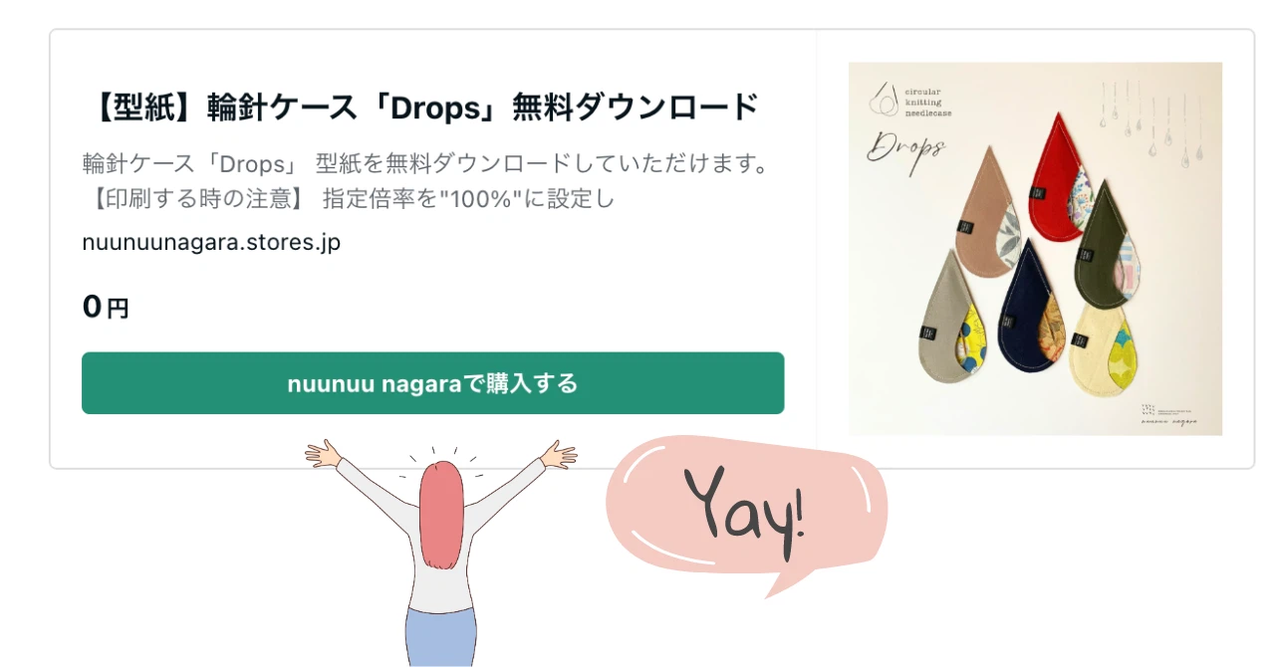Viewport: 1275px width, 667px height.
Task: Open the nuunuunagara.stores.jp link
Action: pos(211,242)
